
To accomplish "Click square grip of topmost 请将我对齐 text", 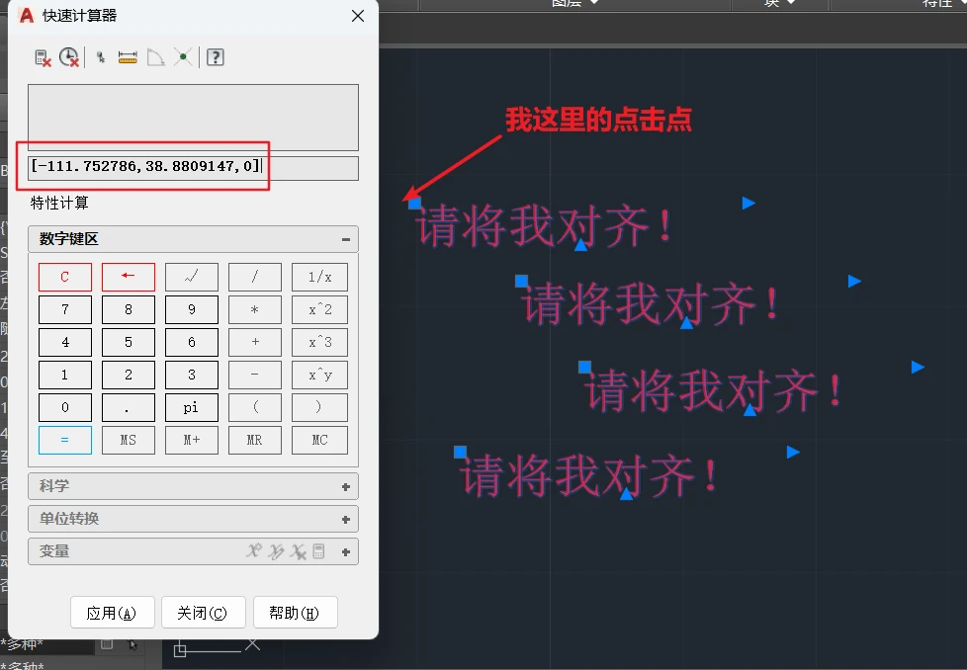I will pos(414,203).
